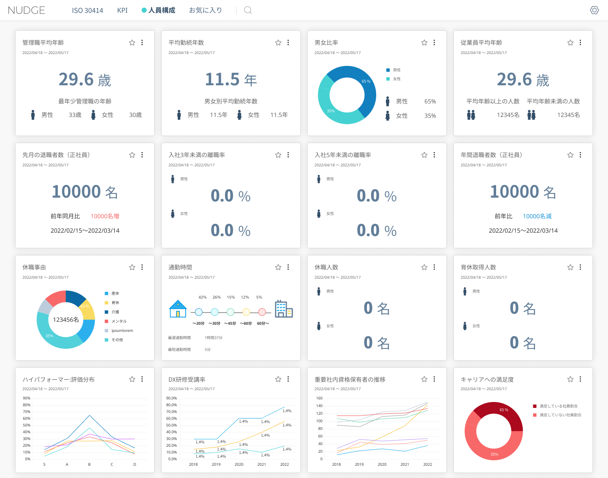Viewport: 608px width, 478px height.
Task: Open settings gear icon in header
Action: tap(594, 10)
